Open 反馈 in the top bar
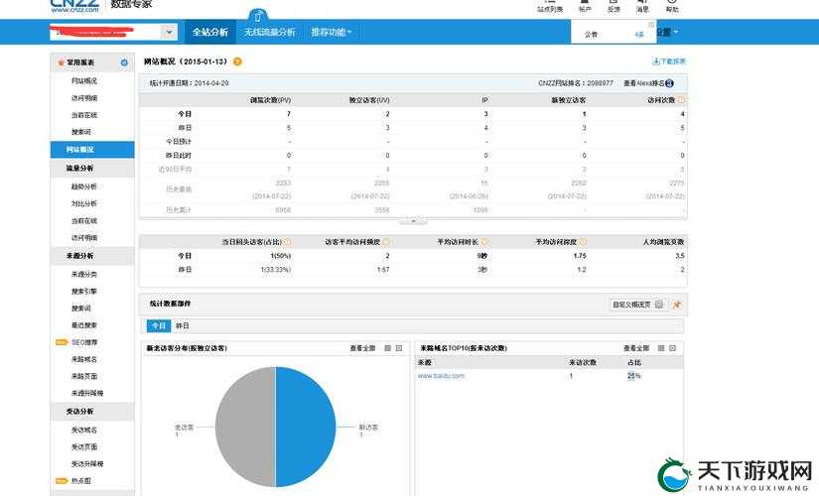 click(x=614, y=6)
